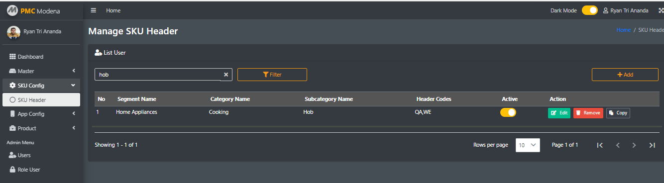Click the green Edit button
664x183 pixels.
[559, 113]
